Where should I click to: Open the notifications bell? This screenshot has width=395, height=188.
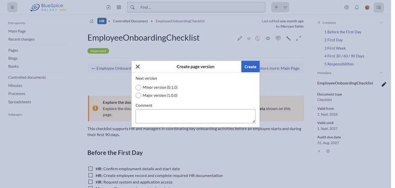pyautogui.click(x=356, y=7)
